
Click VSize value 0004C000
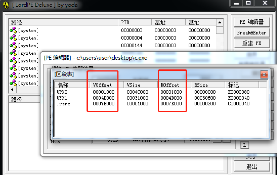pos(137,92)
